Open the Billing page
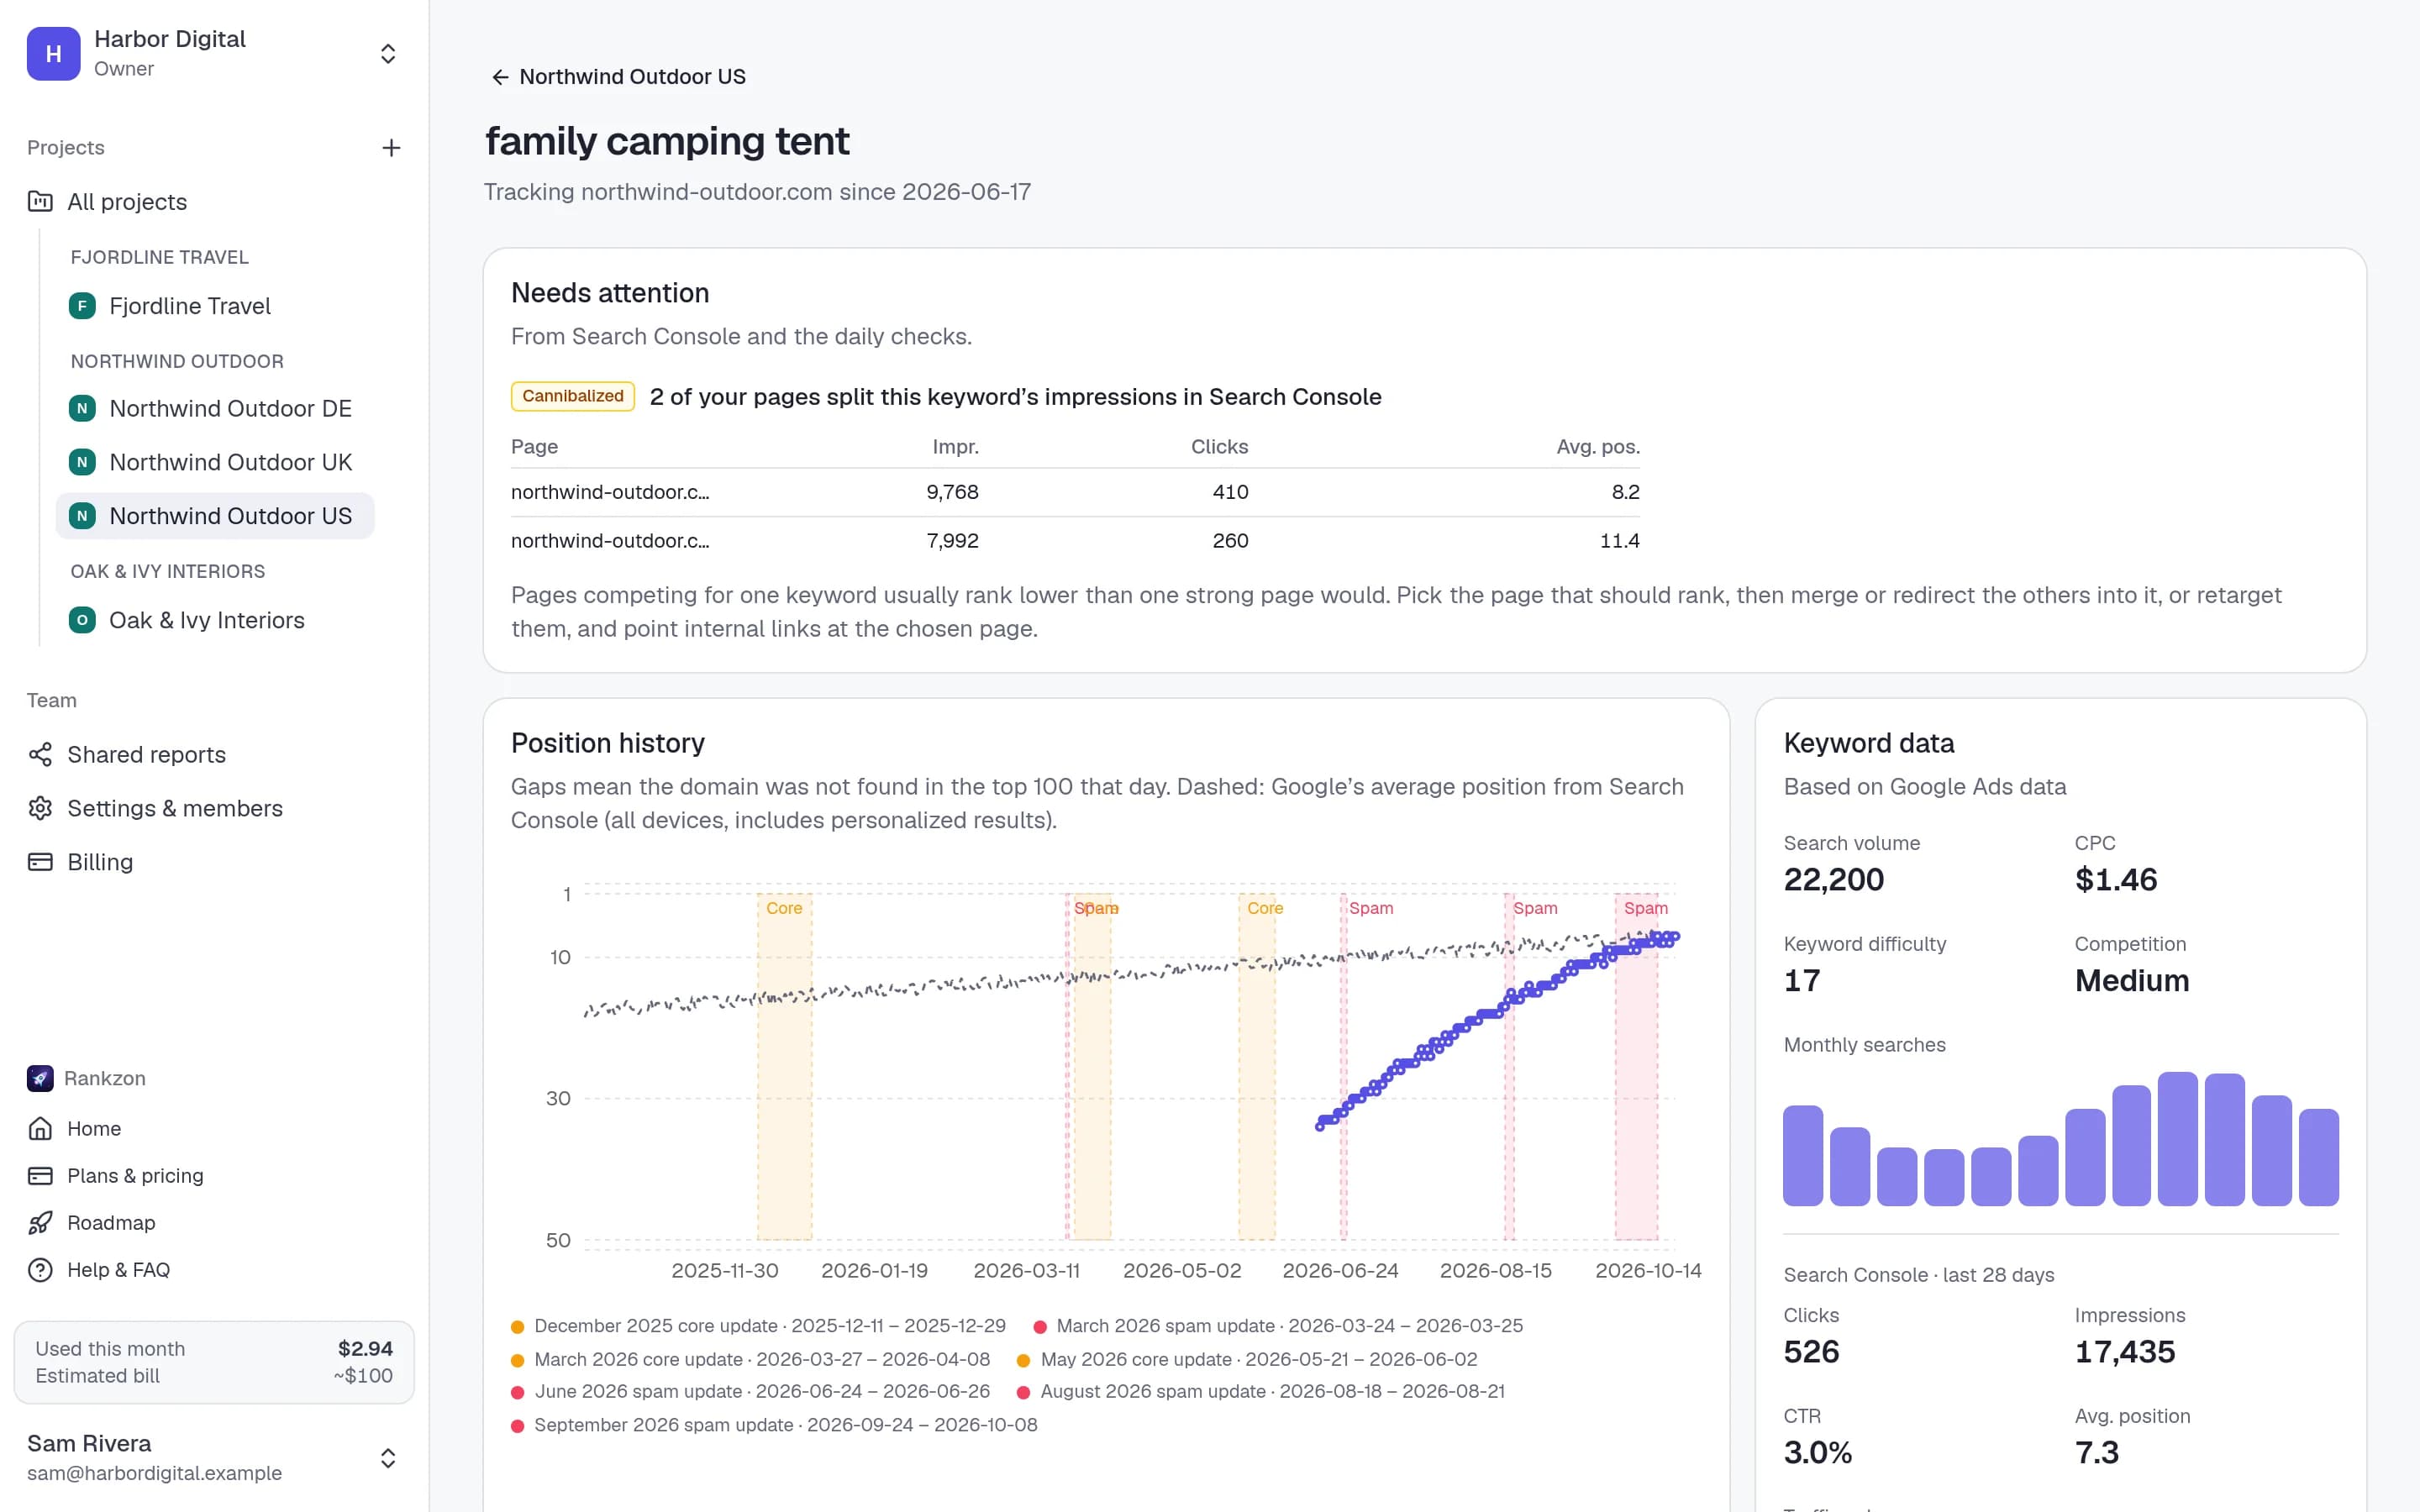 click(x=100, y=862)
